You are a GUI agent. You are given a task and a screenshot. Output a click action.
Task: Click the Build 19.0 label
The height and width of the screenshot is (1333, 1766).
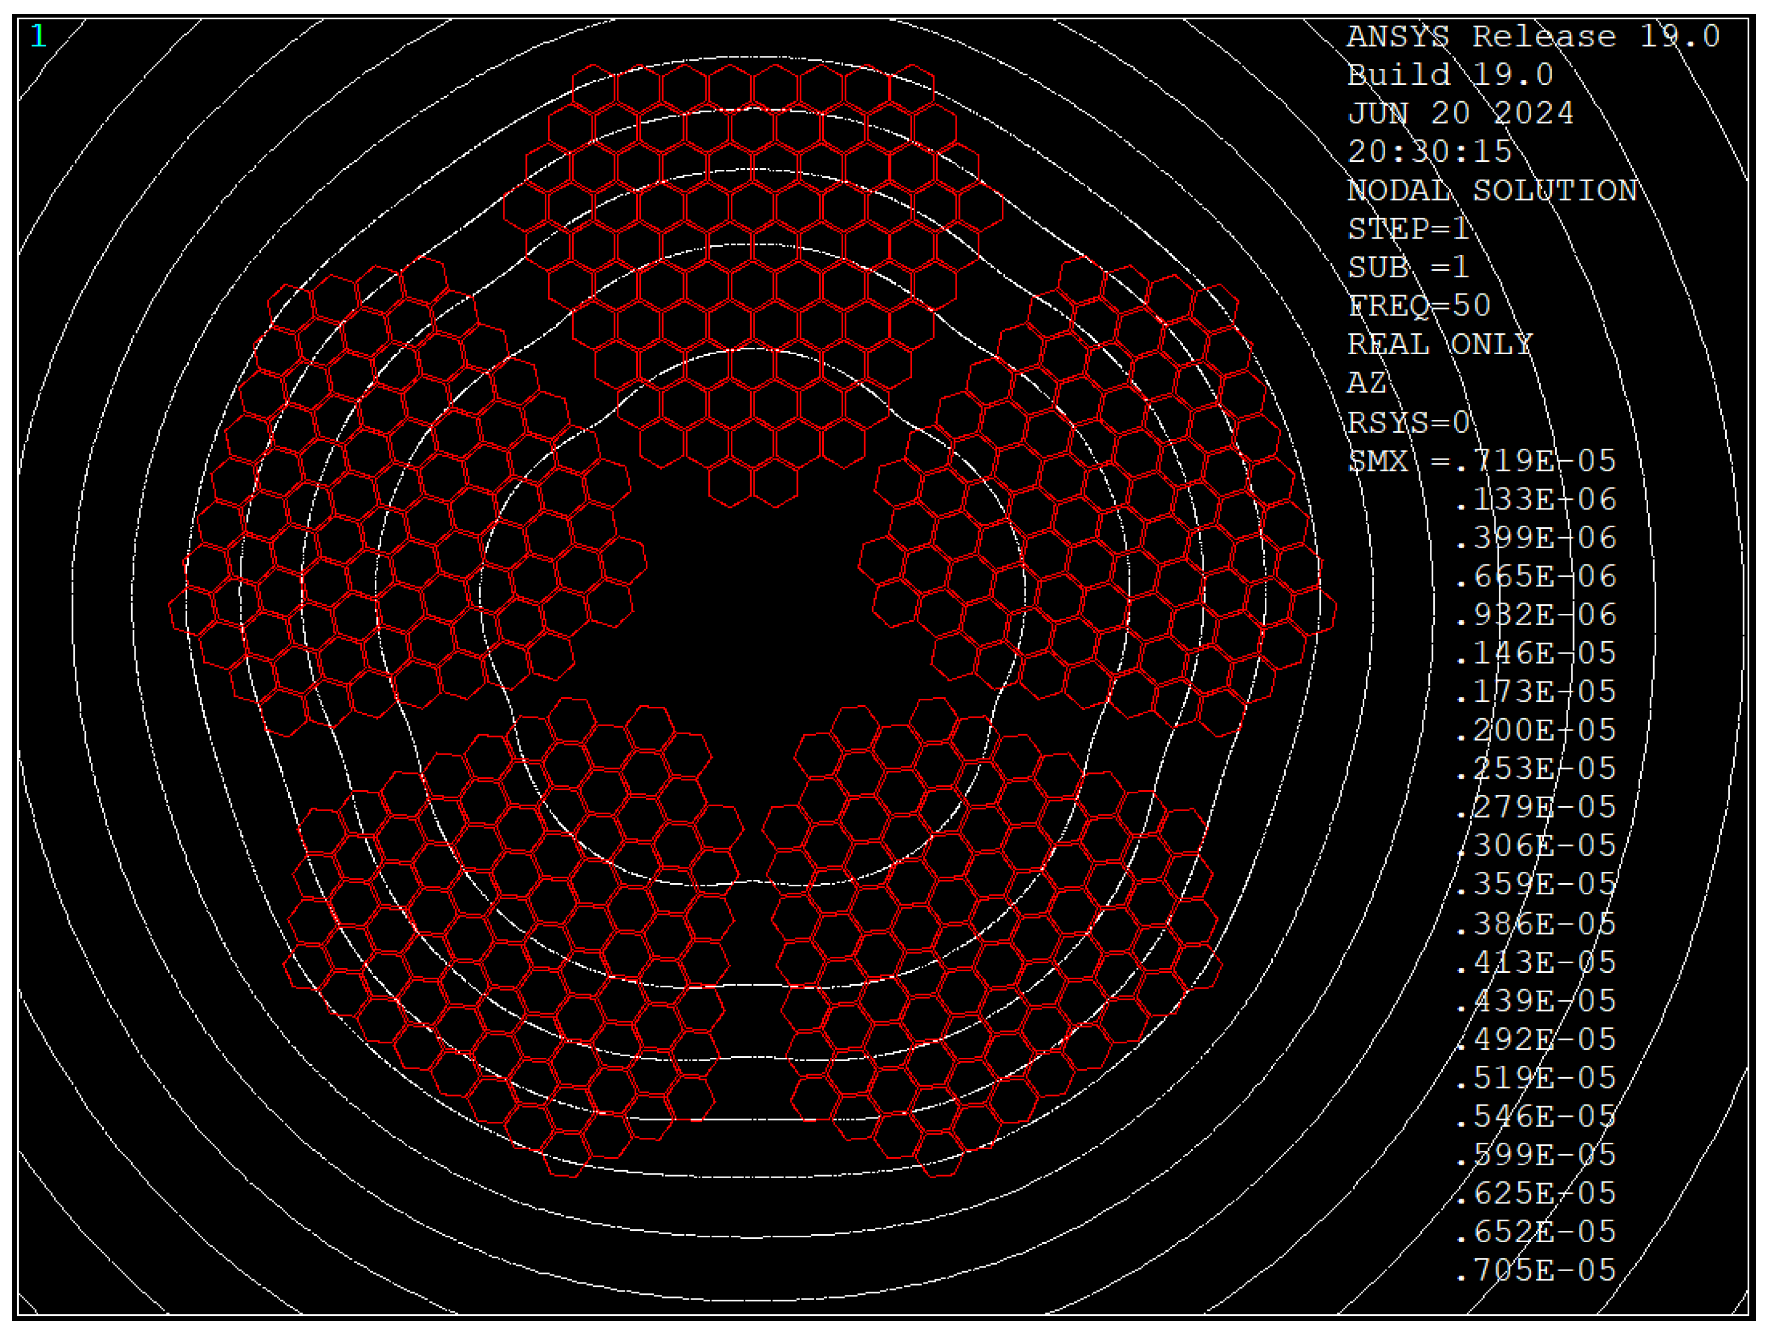(x=1450, y=75)
